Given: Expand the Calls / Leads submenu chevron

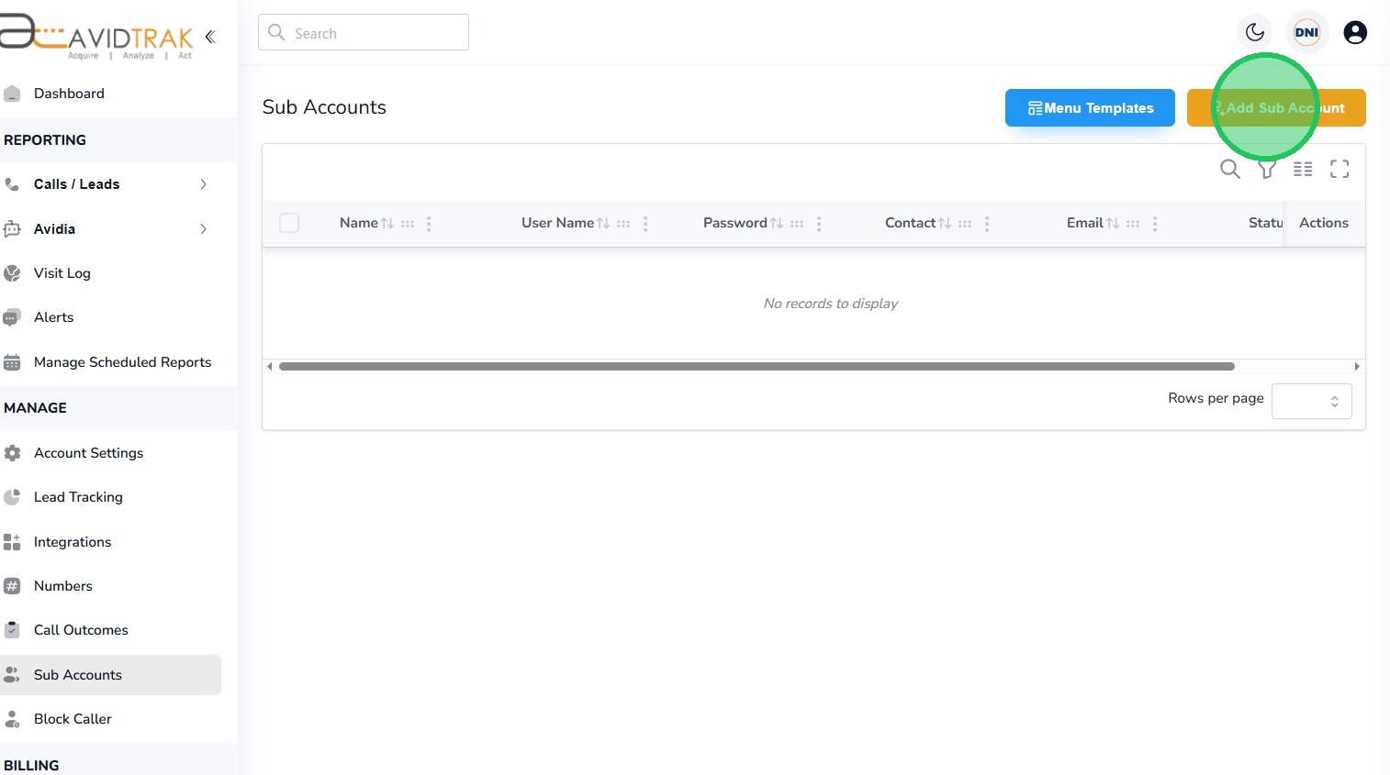Looking at the screenshot, I should [204, 184].
